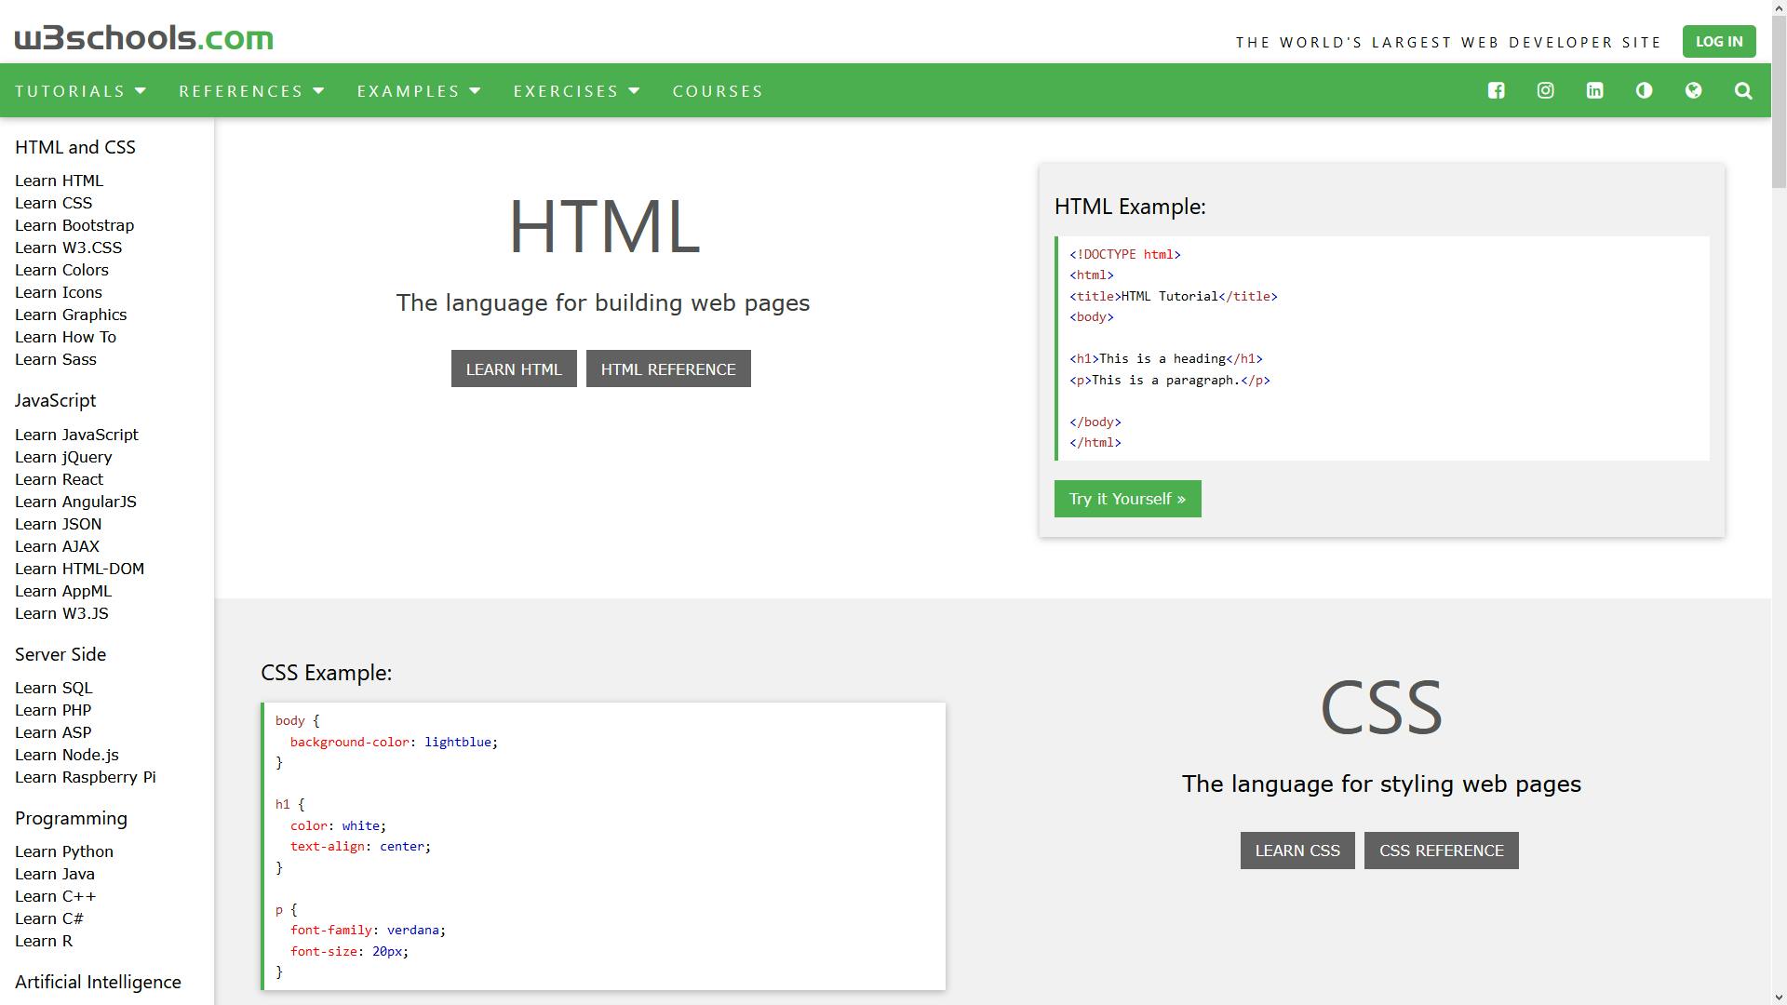Screen dimensions: 1787x1005
Task: Open the COURSES menu item
Action: point(718,90)
